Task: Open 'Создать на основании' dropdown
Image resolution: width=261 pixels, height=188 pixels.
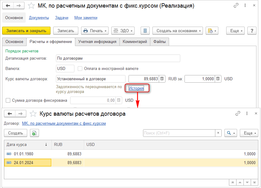Action: click(178, 31)
